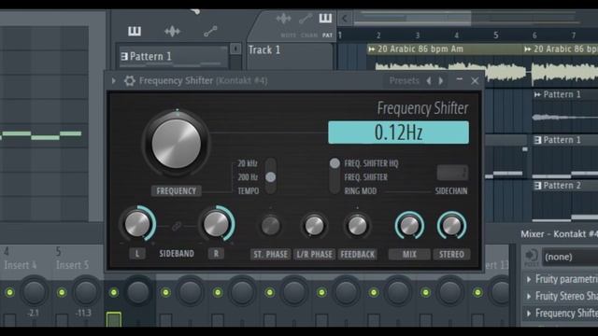Click the R sideband button
This screenshot has width=598, height=336.
(216, 254)
